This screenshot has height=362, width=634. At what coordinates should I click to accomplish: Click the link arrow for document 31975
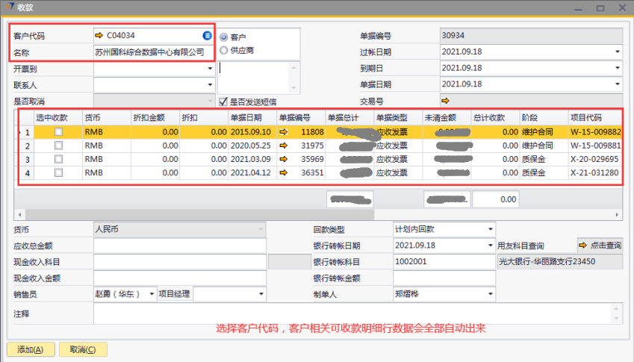tap(284, 146)
